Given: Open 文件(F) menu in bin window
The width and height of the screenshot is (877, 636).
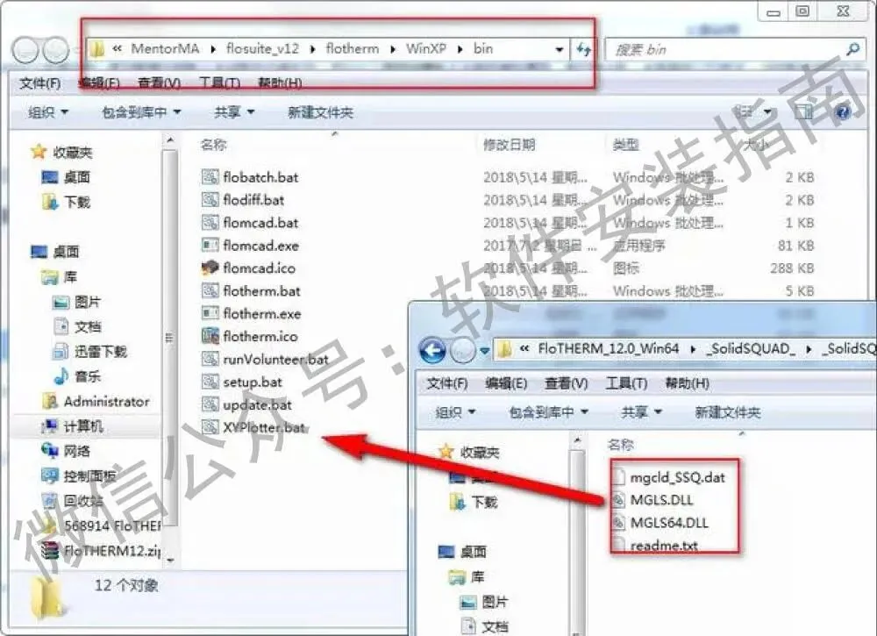Looking at the screenshot, I should (39, 83).
